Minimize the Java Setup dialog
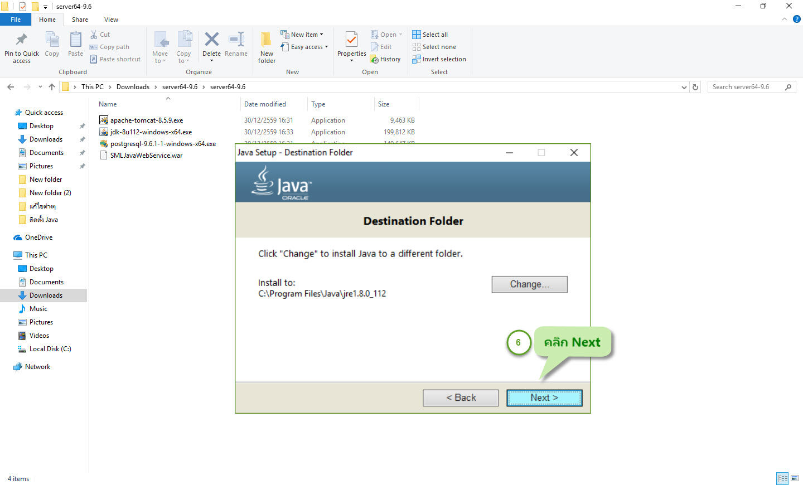This screenshot has height=485, width=803. (x=509, y=153)
